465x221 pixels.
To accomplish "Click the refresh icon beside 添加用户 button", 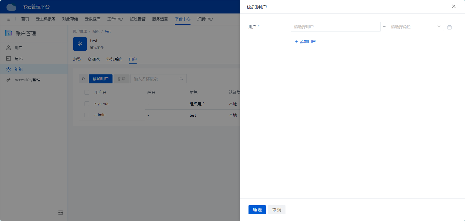I will [x=83, y=79].
